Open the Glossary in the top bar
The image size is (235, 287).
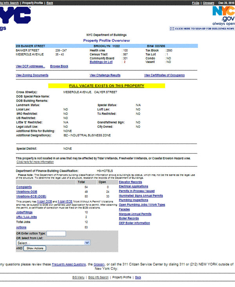pyautogui.click(x=208, y=3)
